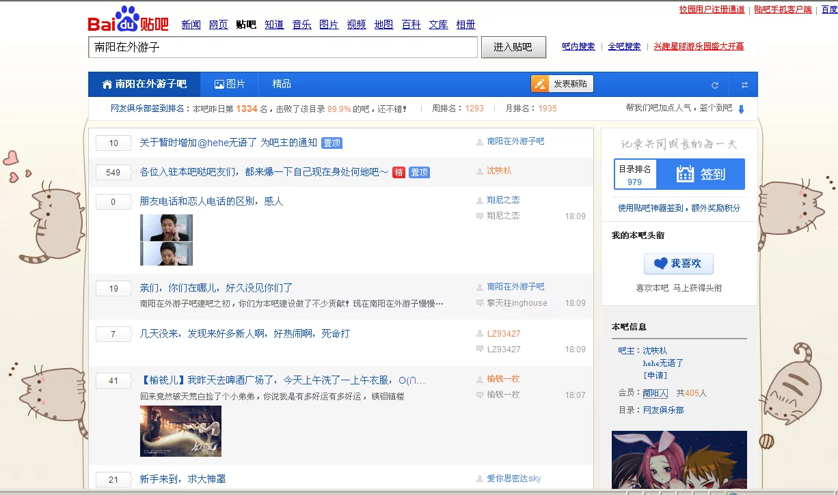Click the red 精 badge
This screenshot has width=838, height=495.
(398, 172)
